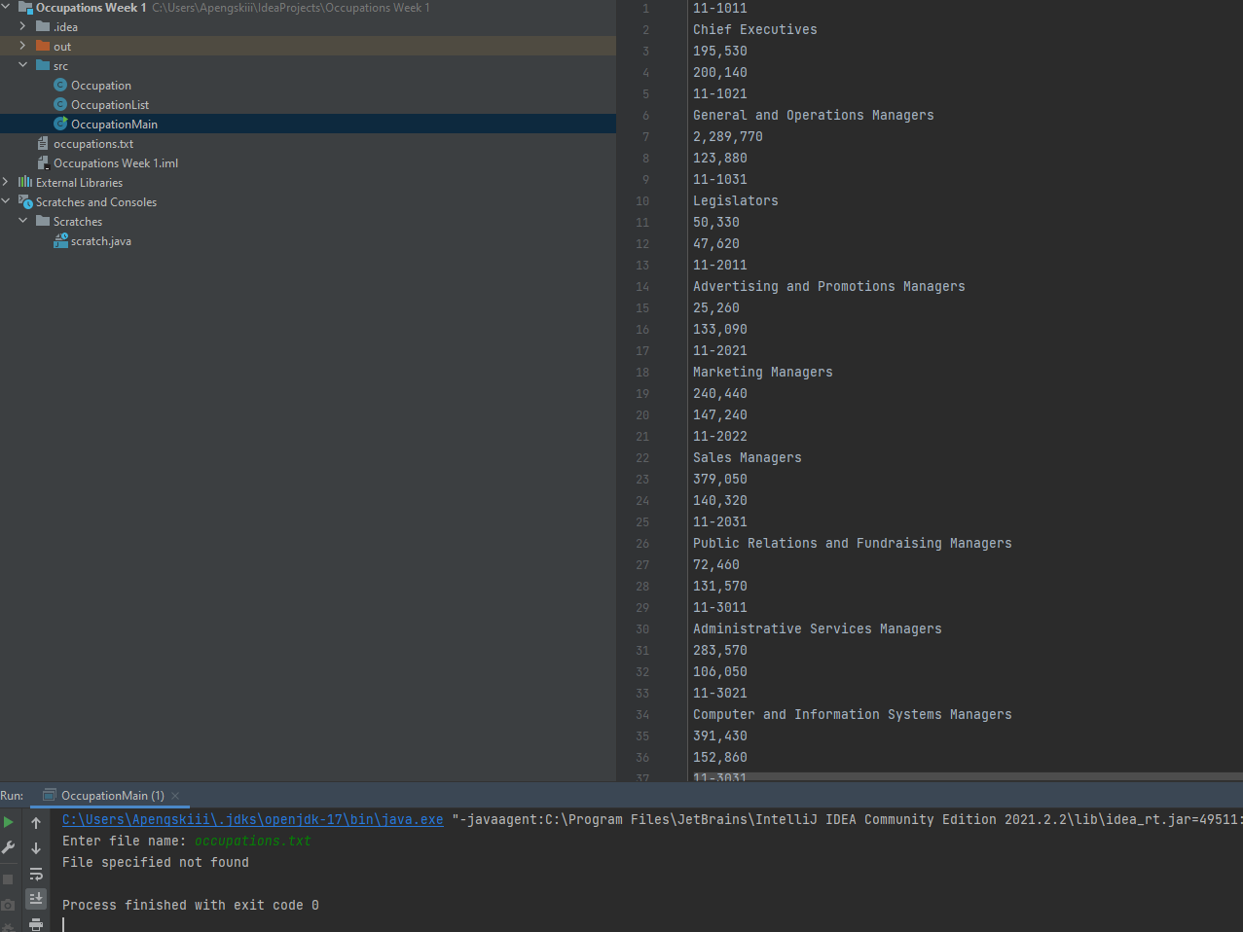
Task: Open run configuration via wrench icon
Action: coord(9,847)
